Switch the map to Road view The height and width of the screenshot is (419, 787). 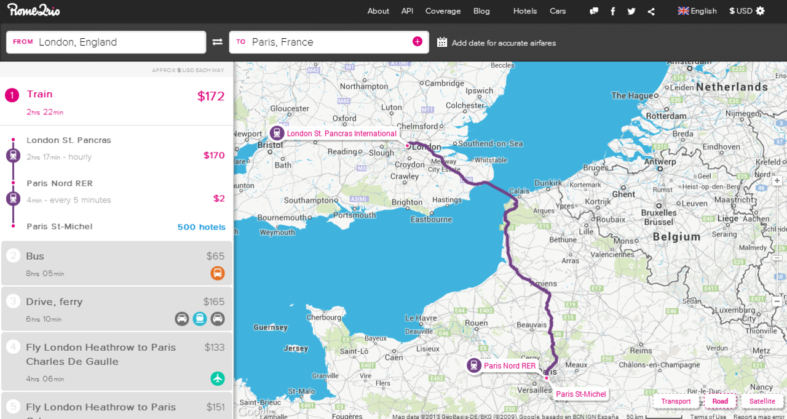[x=720, y=401]
